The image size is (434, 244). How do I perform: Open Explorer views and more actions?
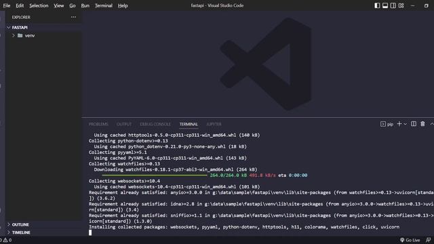click(x=73, y=17)
